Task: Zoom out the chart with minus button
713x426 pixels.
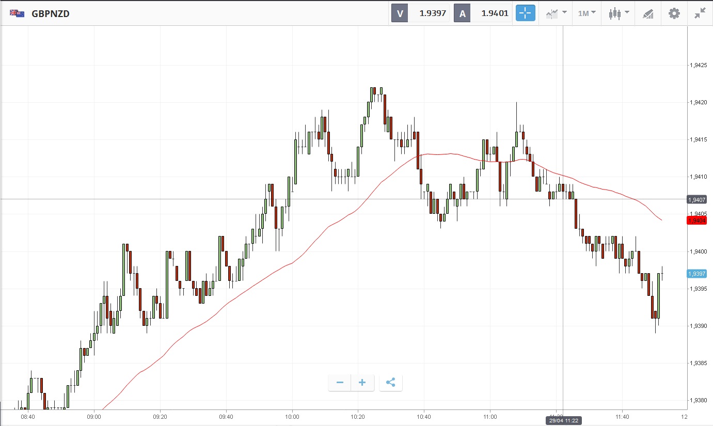Action: tap(340, 383)
